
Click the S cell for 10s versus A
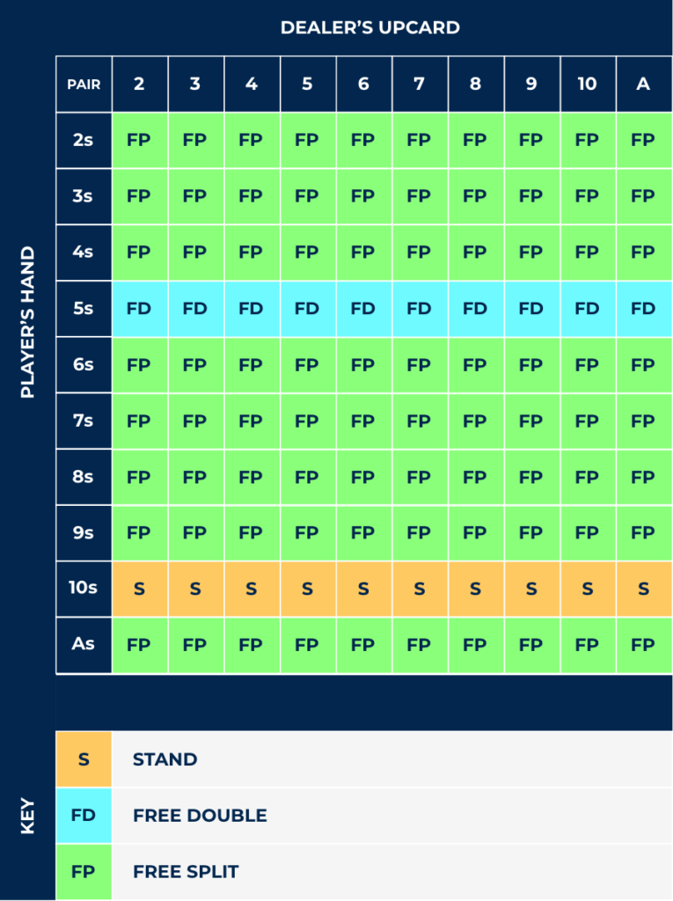(x=644, y=589)
